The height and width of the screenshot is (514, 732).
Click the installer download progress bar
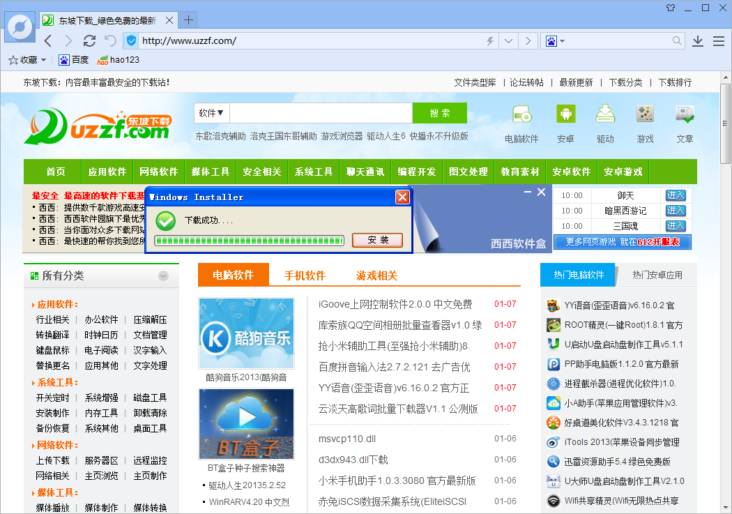[x=250, y=241]
